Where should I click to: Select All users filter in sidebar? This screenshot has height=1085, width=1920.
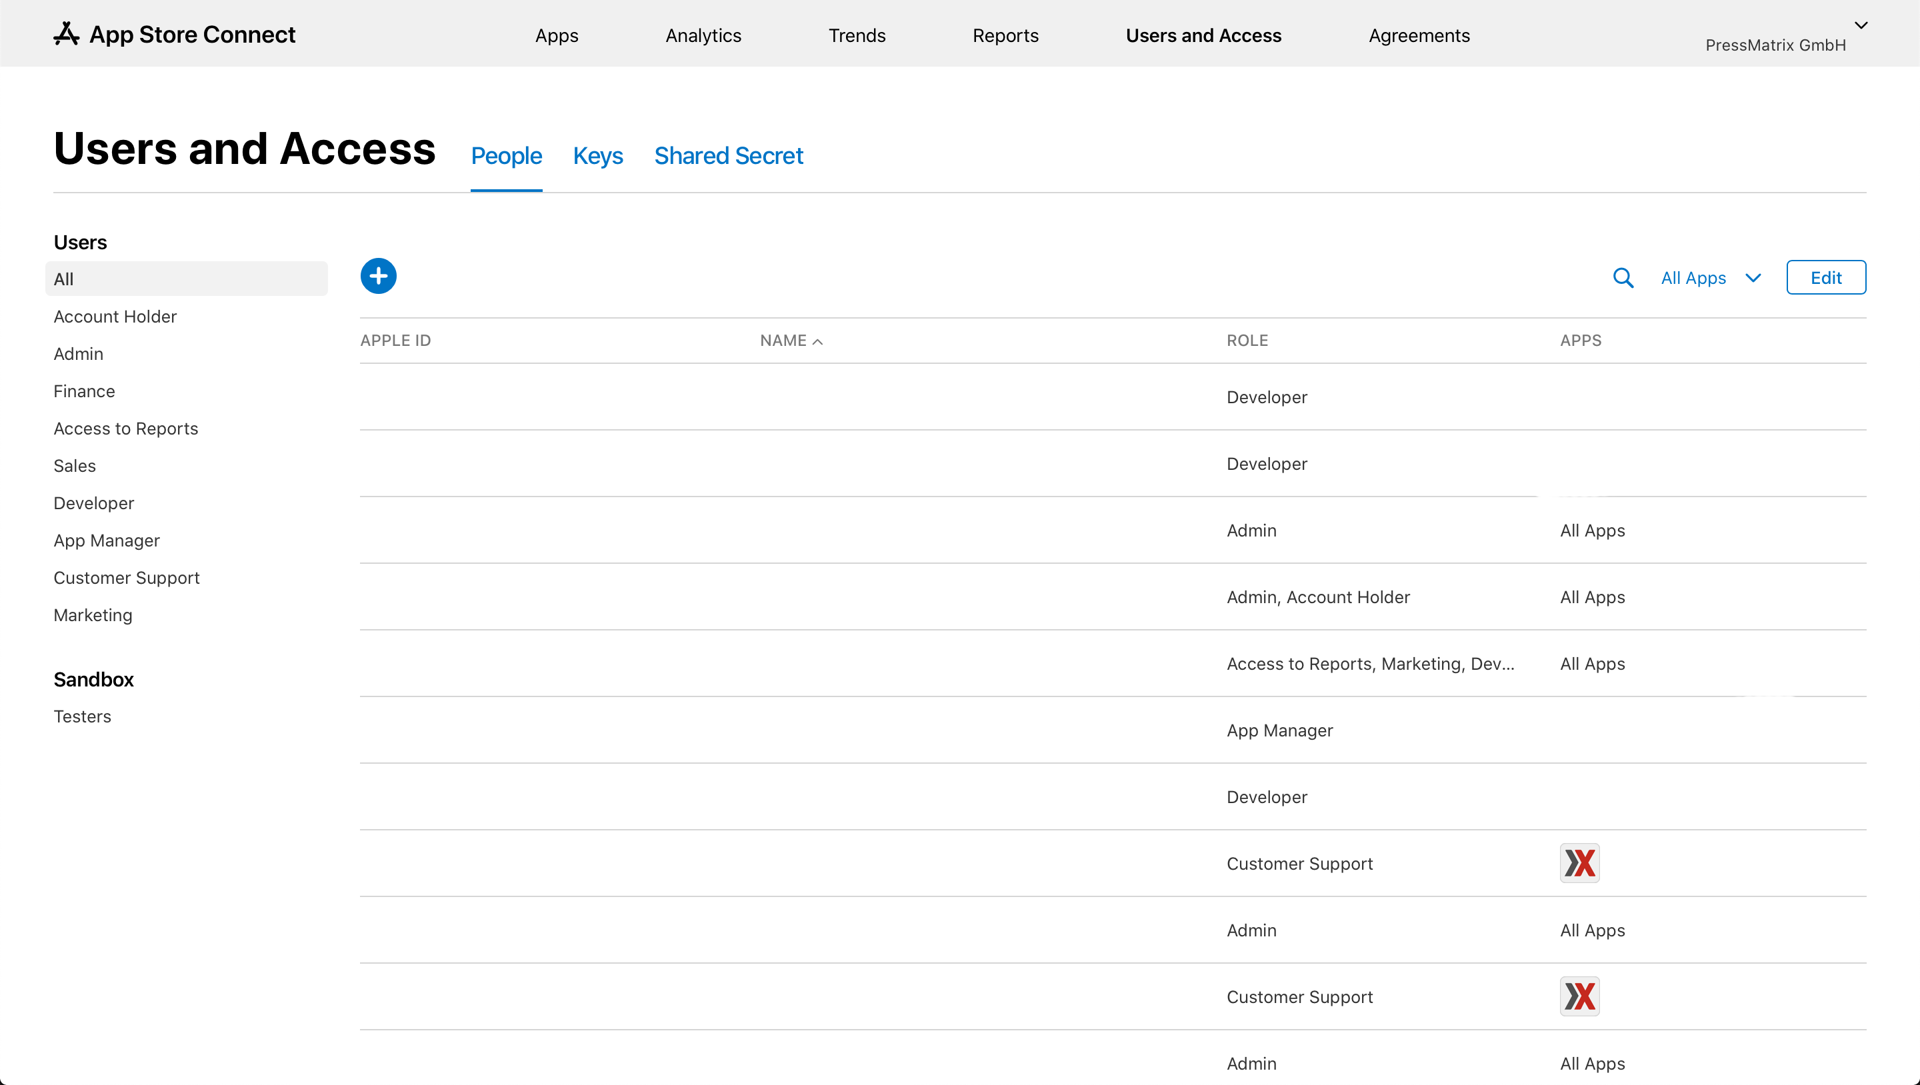click(x=187, y=279)
